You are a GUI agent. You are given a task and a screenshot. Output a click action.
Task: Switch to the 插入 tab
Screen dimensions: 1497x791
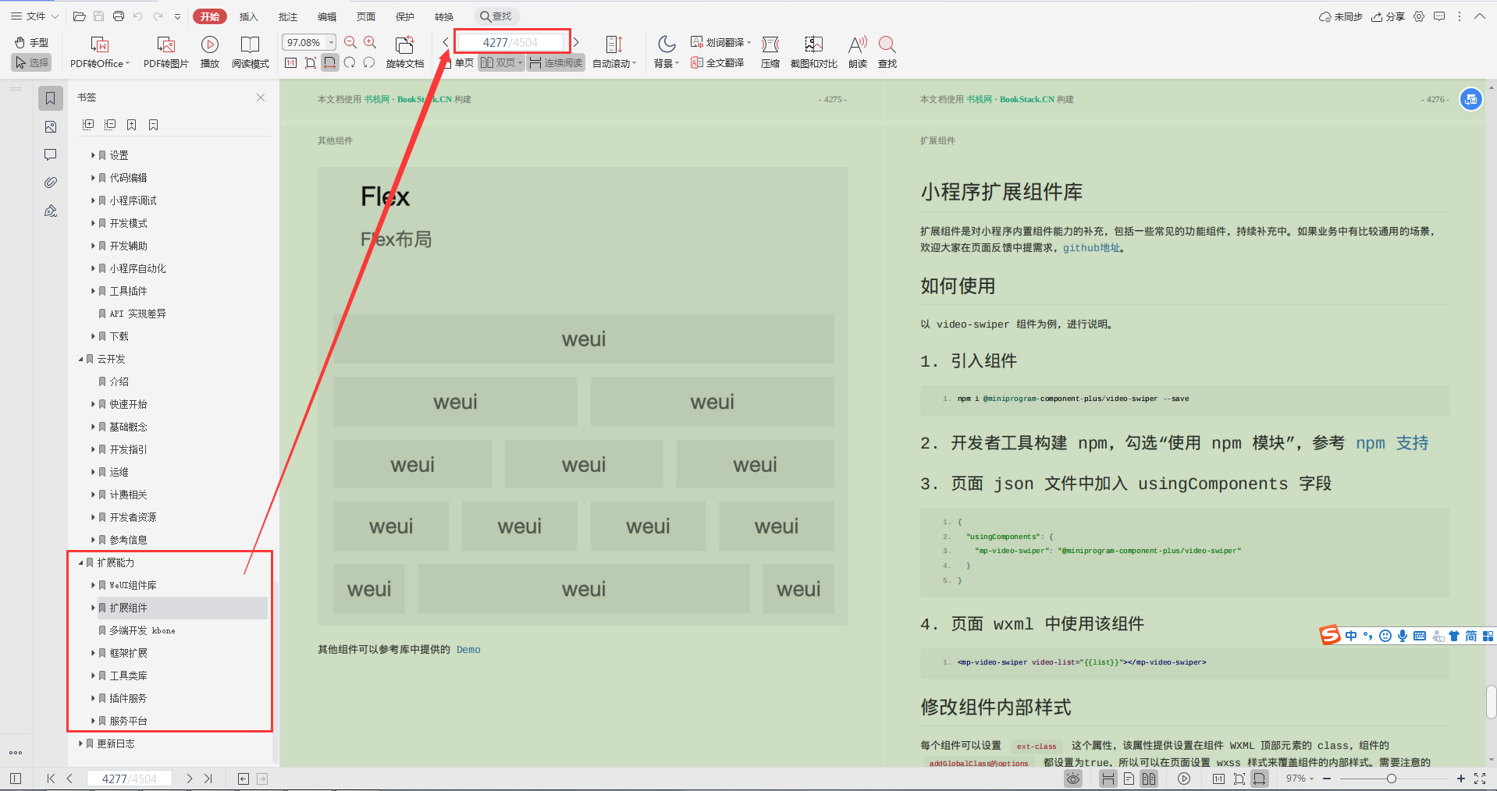point(248,16)
